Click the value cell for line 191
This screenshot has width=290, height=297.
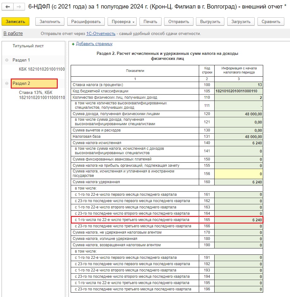(239, 258)
